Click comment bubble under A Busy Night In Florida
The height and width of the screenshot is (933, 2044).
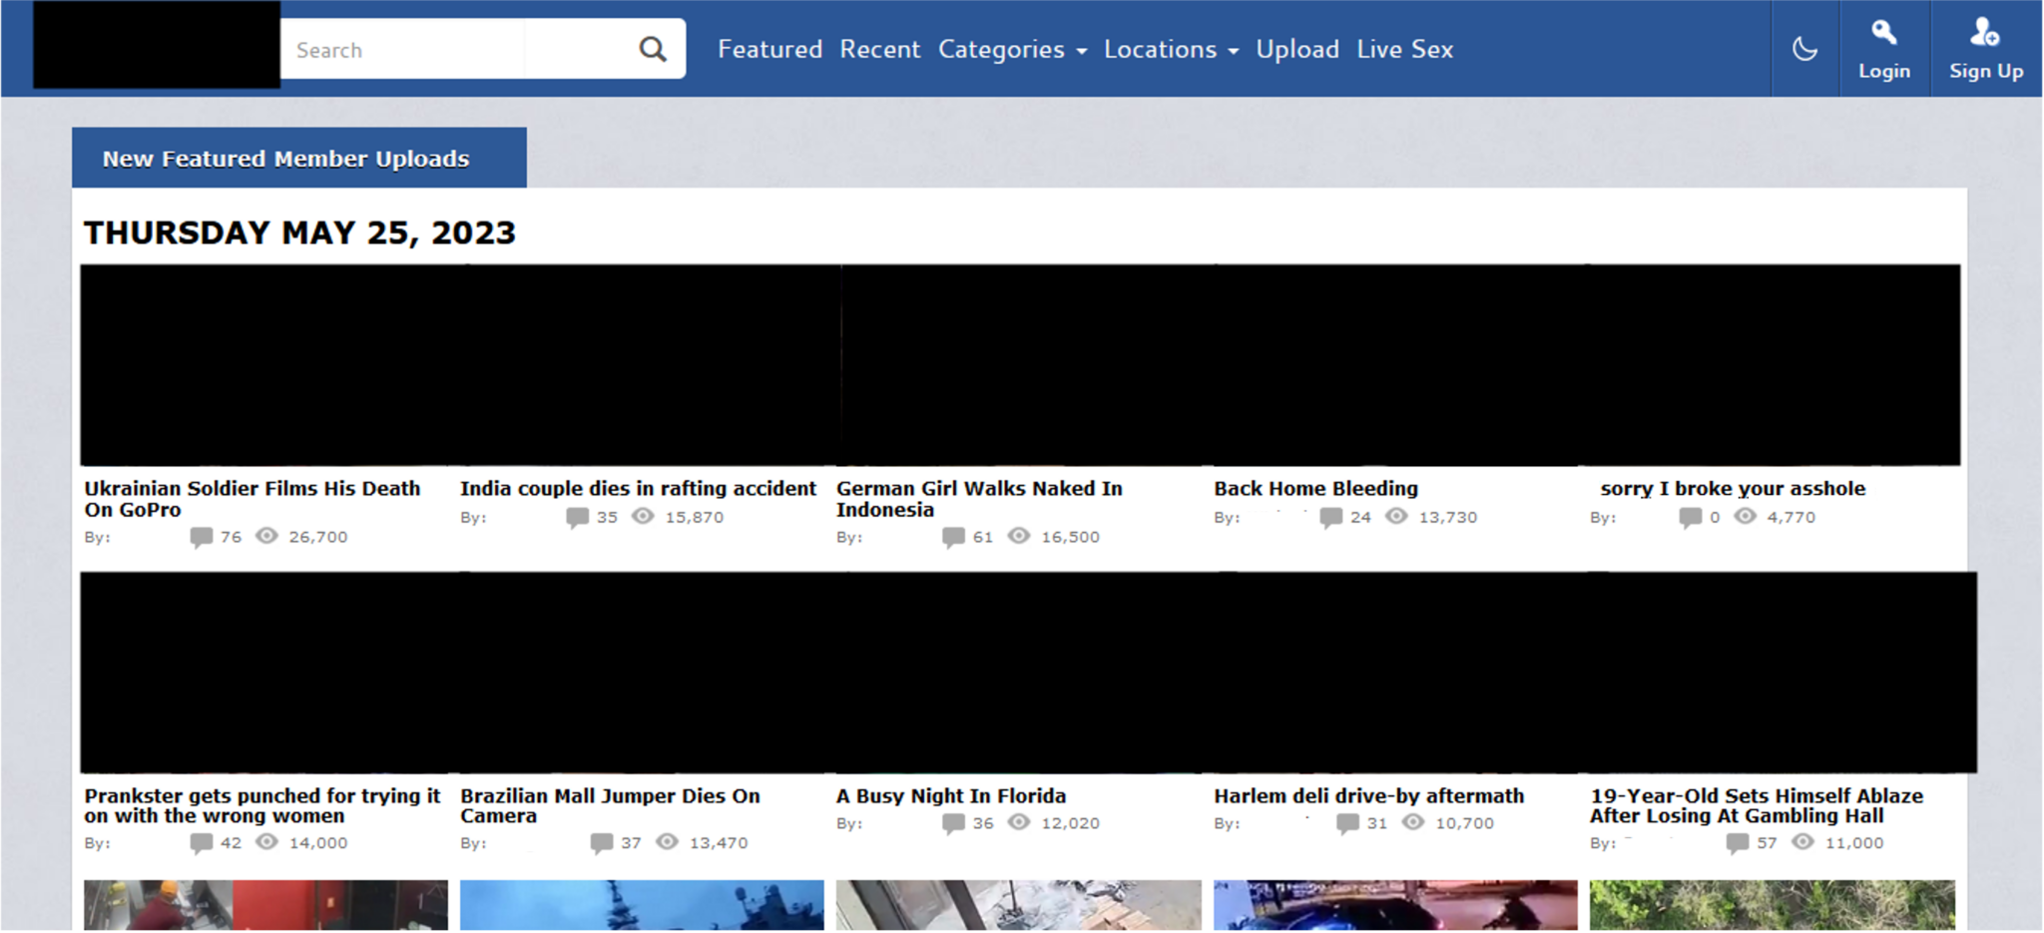pos(953,823)
